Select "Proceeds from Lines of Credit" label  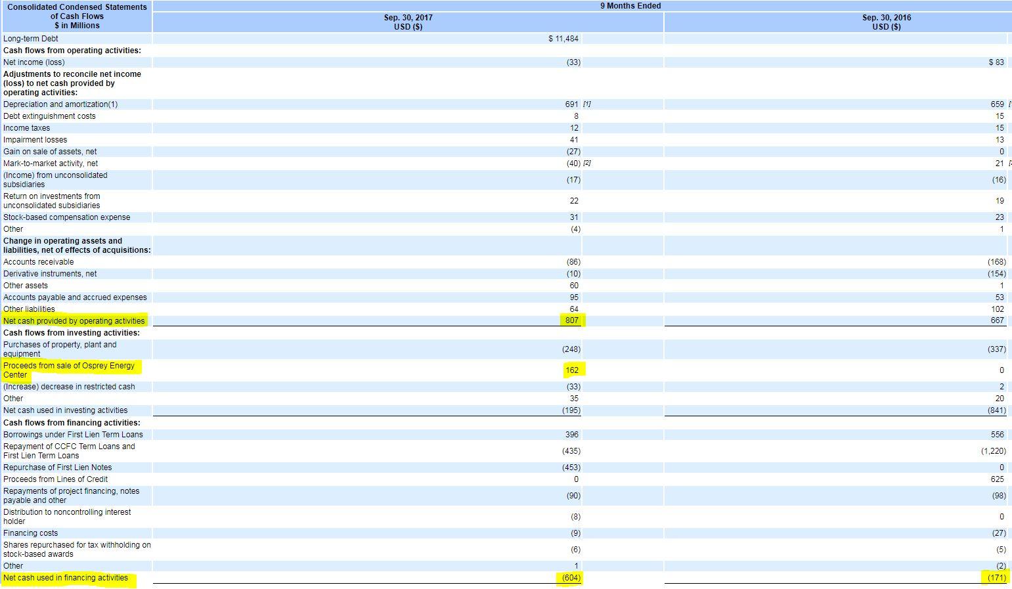[56, 479]
